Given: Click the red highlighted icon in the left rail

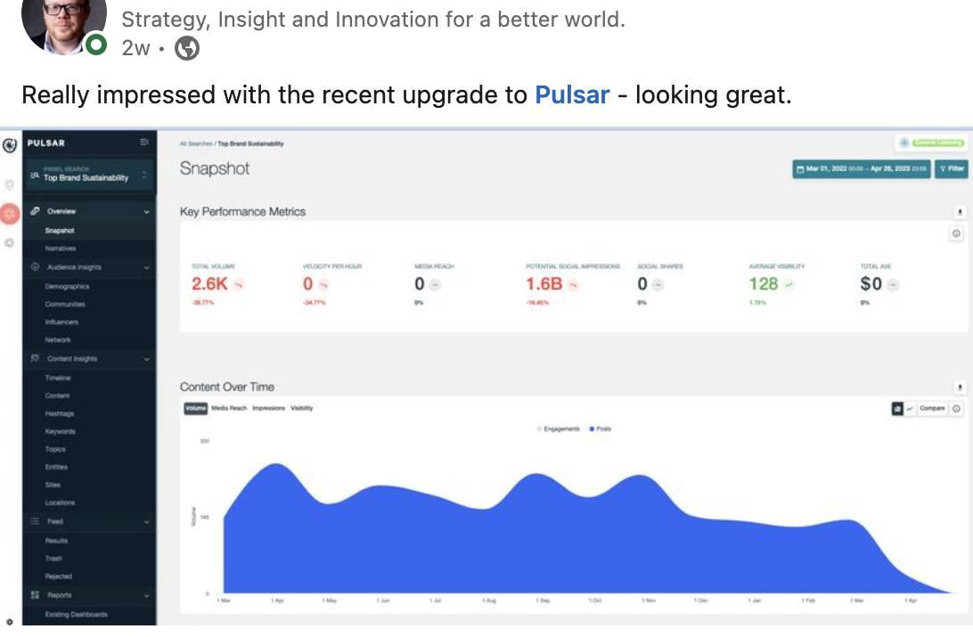Looking at the screenshot, I should (10, 213).
